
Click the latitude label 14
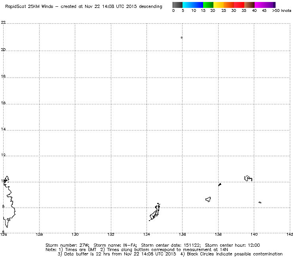(3, 129)
